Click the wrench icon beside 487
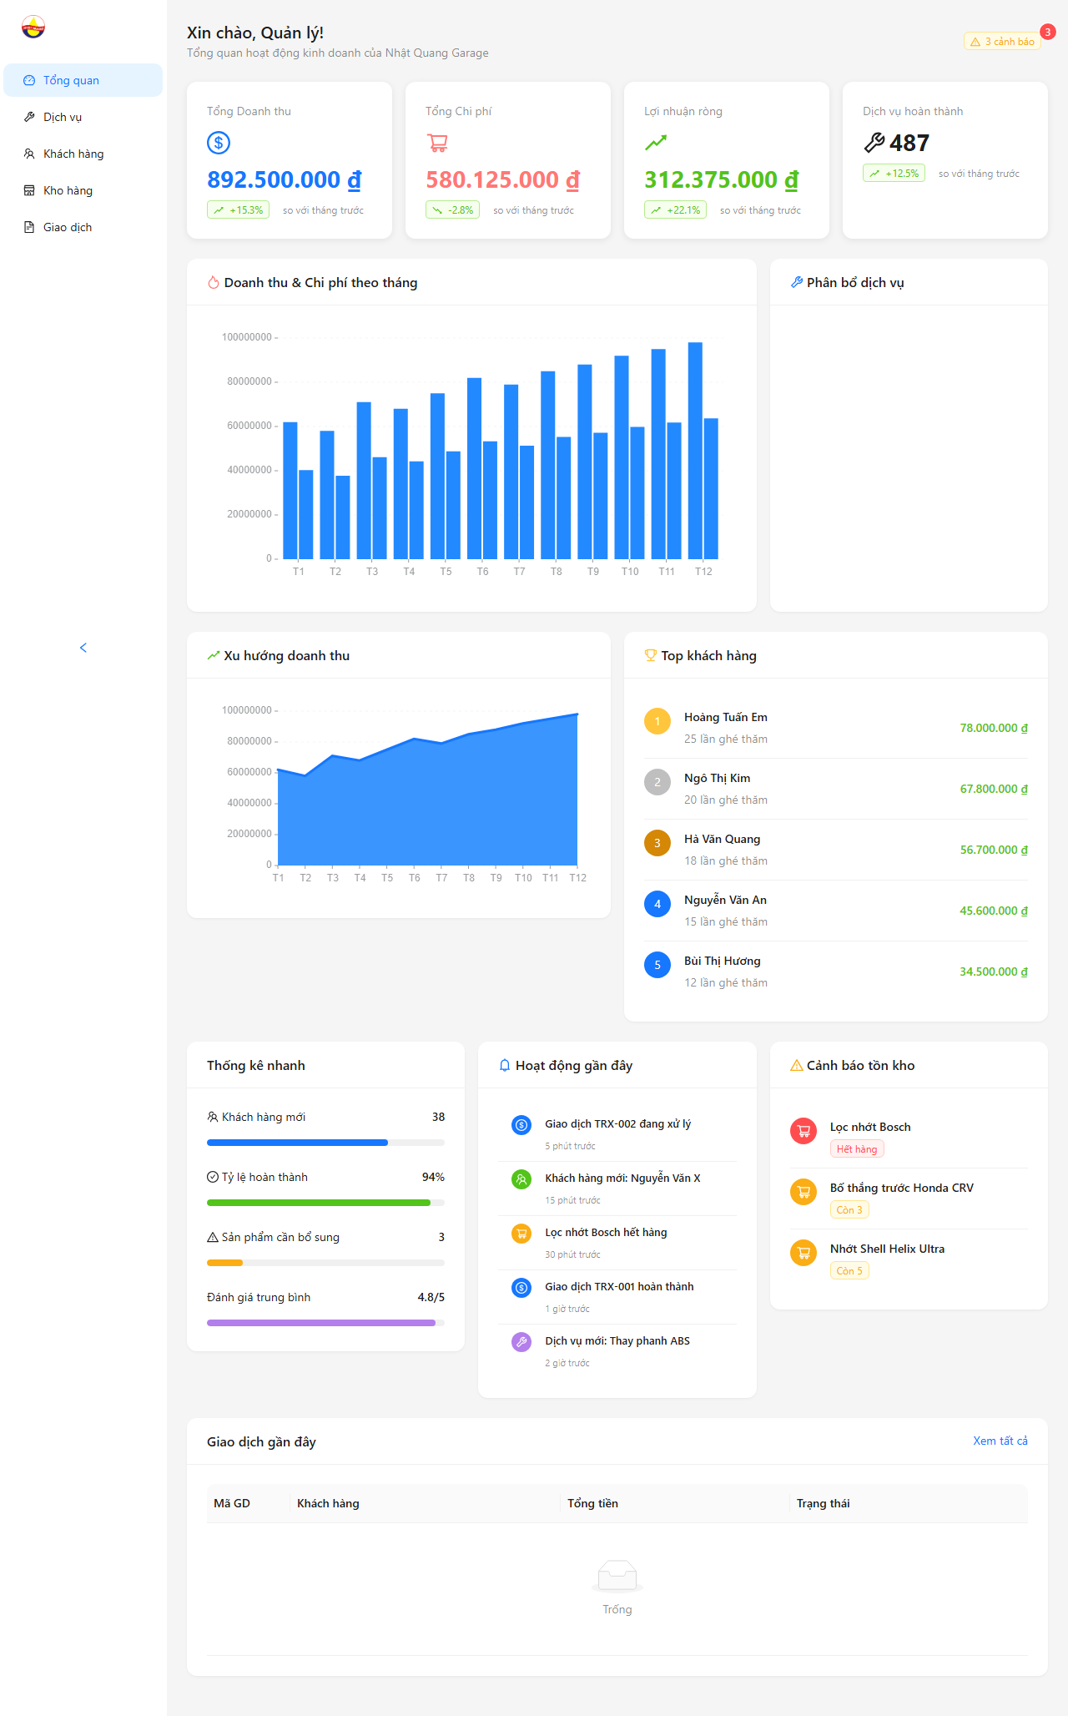The height and width of the screenshot is (1716, 1068). tap(874, 143)
